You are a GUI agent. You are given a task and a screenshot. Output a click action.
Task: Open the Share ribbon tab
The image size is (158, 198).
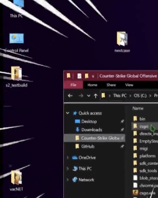[x=111, y=85]
